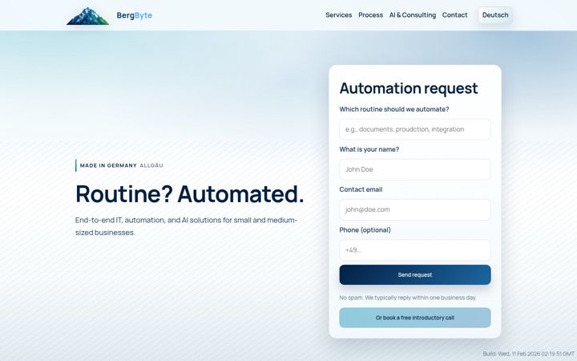Click the Phone (optional) label
The image size is (577, 361).
[x=365, y=230]
